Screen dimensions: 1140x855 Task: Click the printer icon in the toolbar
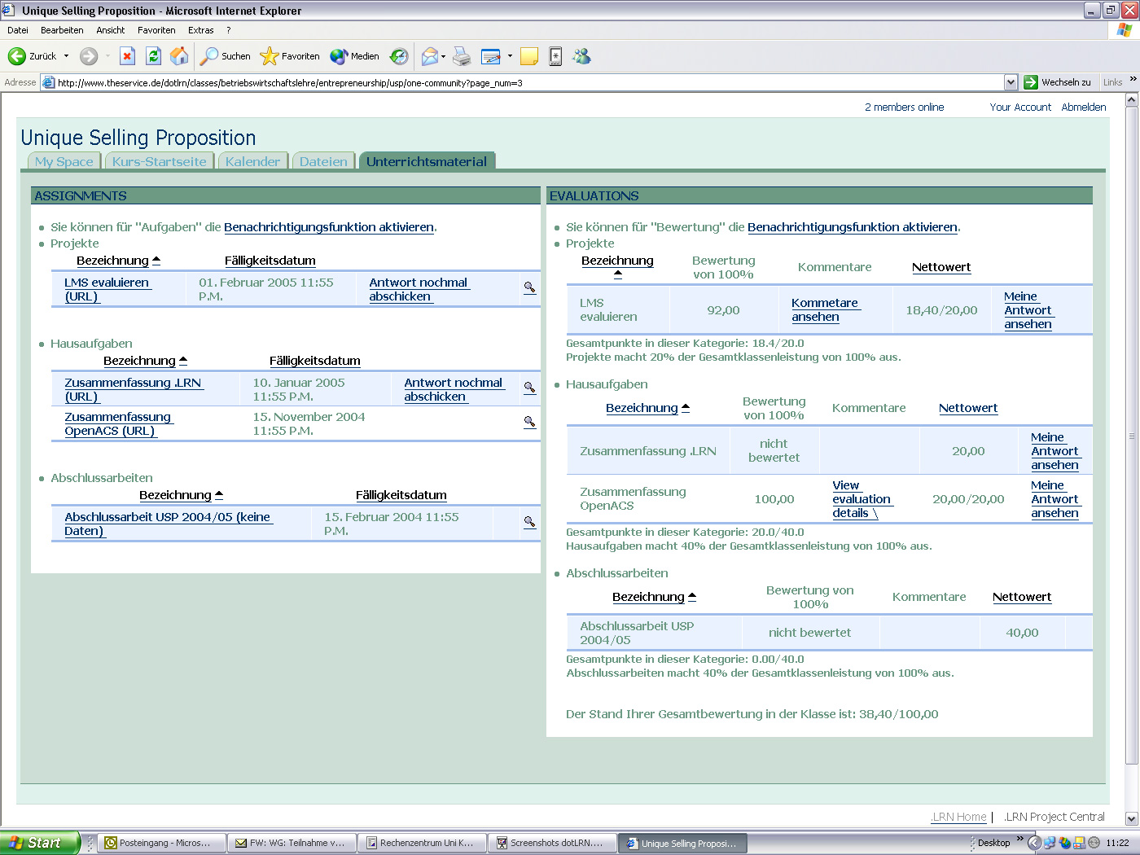point(463,56)
